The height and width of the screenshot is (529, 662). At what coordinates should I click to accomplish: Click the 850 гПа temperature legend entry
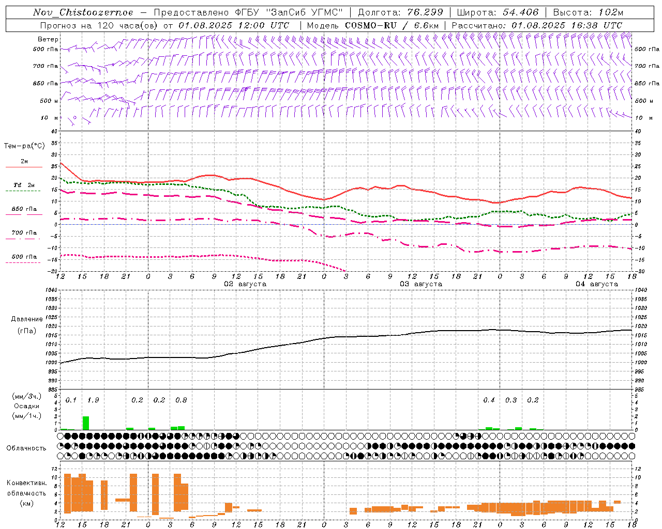[24, 209]
